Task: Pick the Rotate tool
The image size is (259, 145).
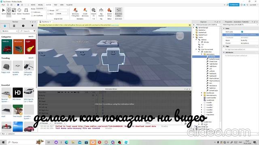Action: pos(19,11)
